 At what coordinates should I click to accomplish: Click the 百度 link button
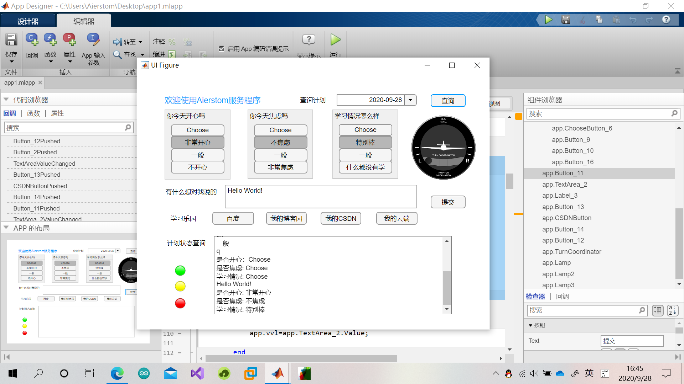coord(232,219)
